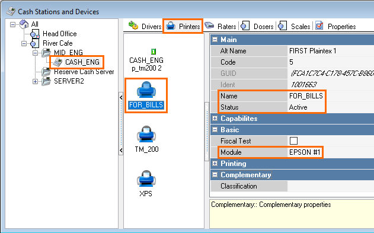
Task: Click the GUID property row
Action: (292, 73)
